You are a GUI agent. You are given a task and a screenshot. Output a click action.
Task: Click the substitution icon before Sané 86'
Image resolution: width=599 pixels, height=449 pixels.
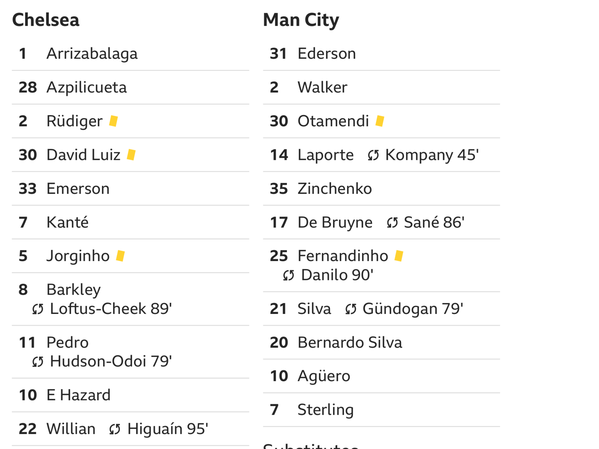coord(393,223)
